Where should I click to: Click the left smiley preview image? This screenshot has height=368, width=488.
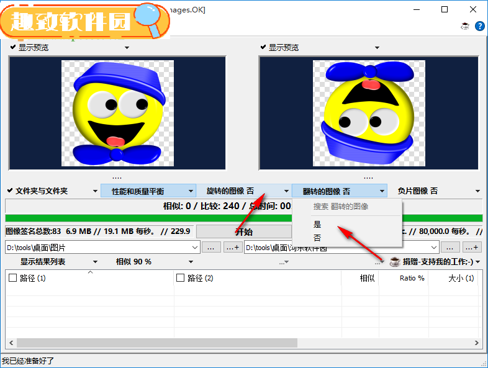click(117, 113)
